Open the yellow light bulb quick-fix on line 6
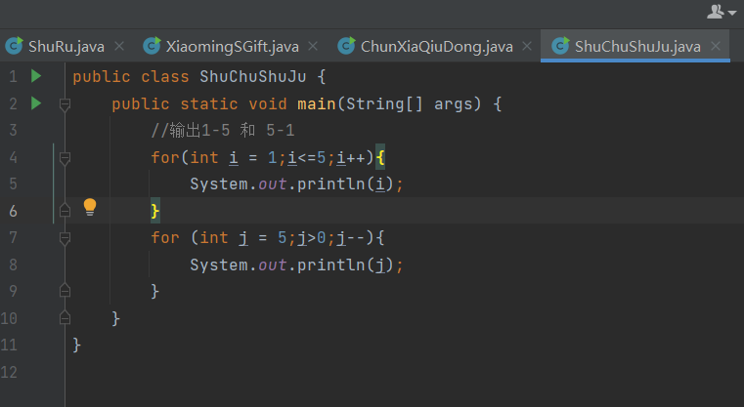The height and width of the screenshot is (407, 744). [90, 208]
